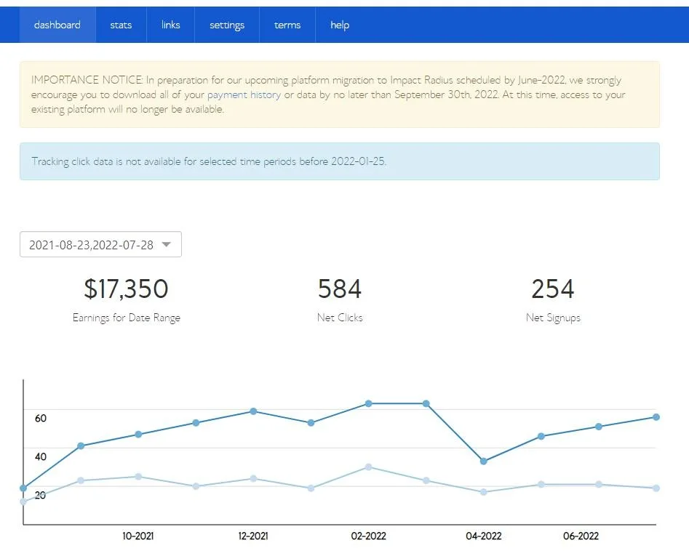View the terms page
689x556 pixels.
tap(287, 25)
